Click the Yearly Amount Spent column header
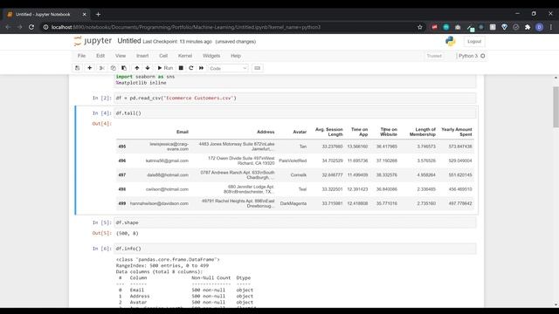The width and height of the screenshot is (559, 314). pyautogui.click(x=457, y=132)
